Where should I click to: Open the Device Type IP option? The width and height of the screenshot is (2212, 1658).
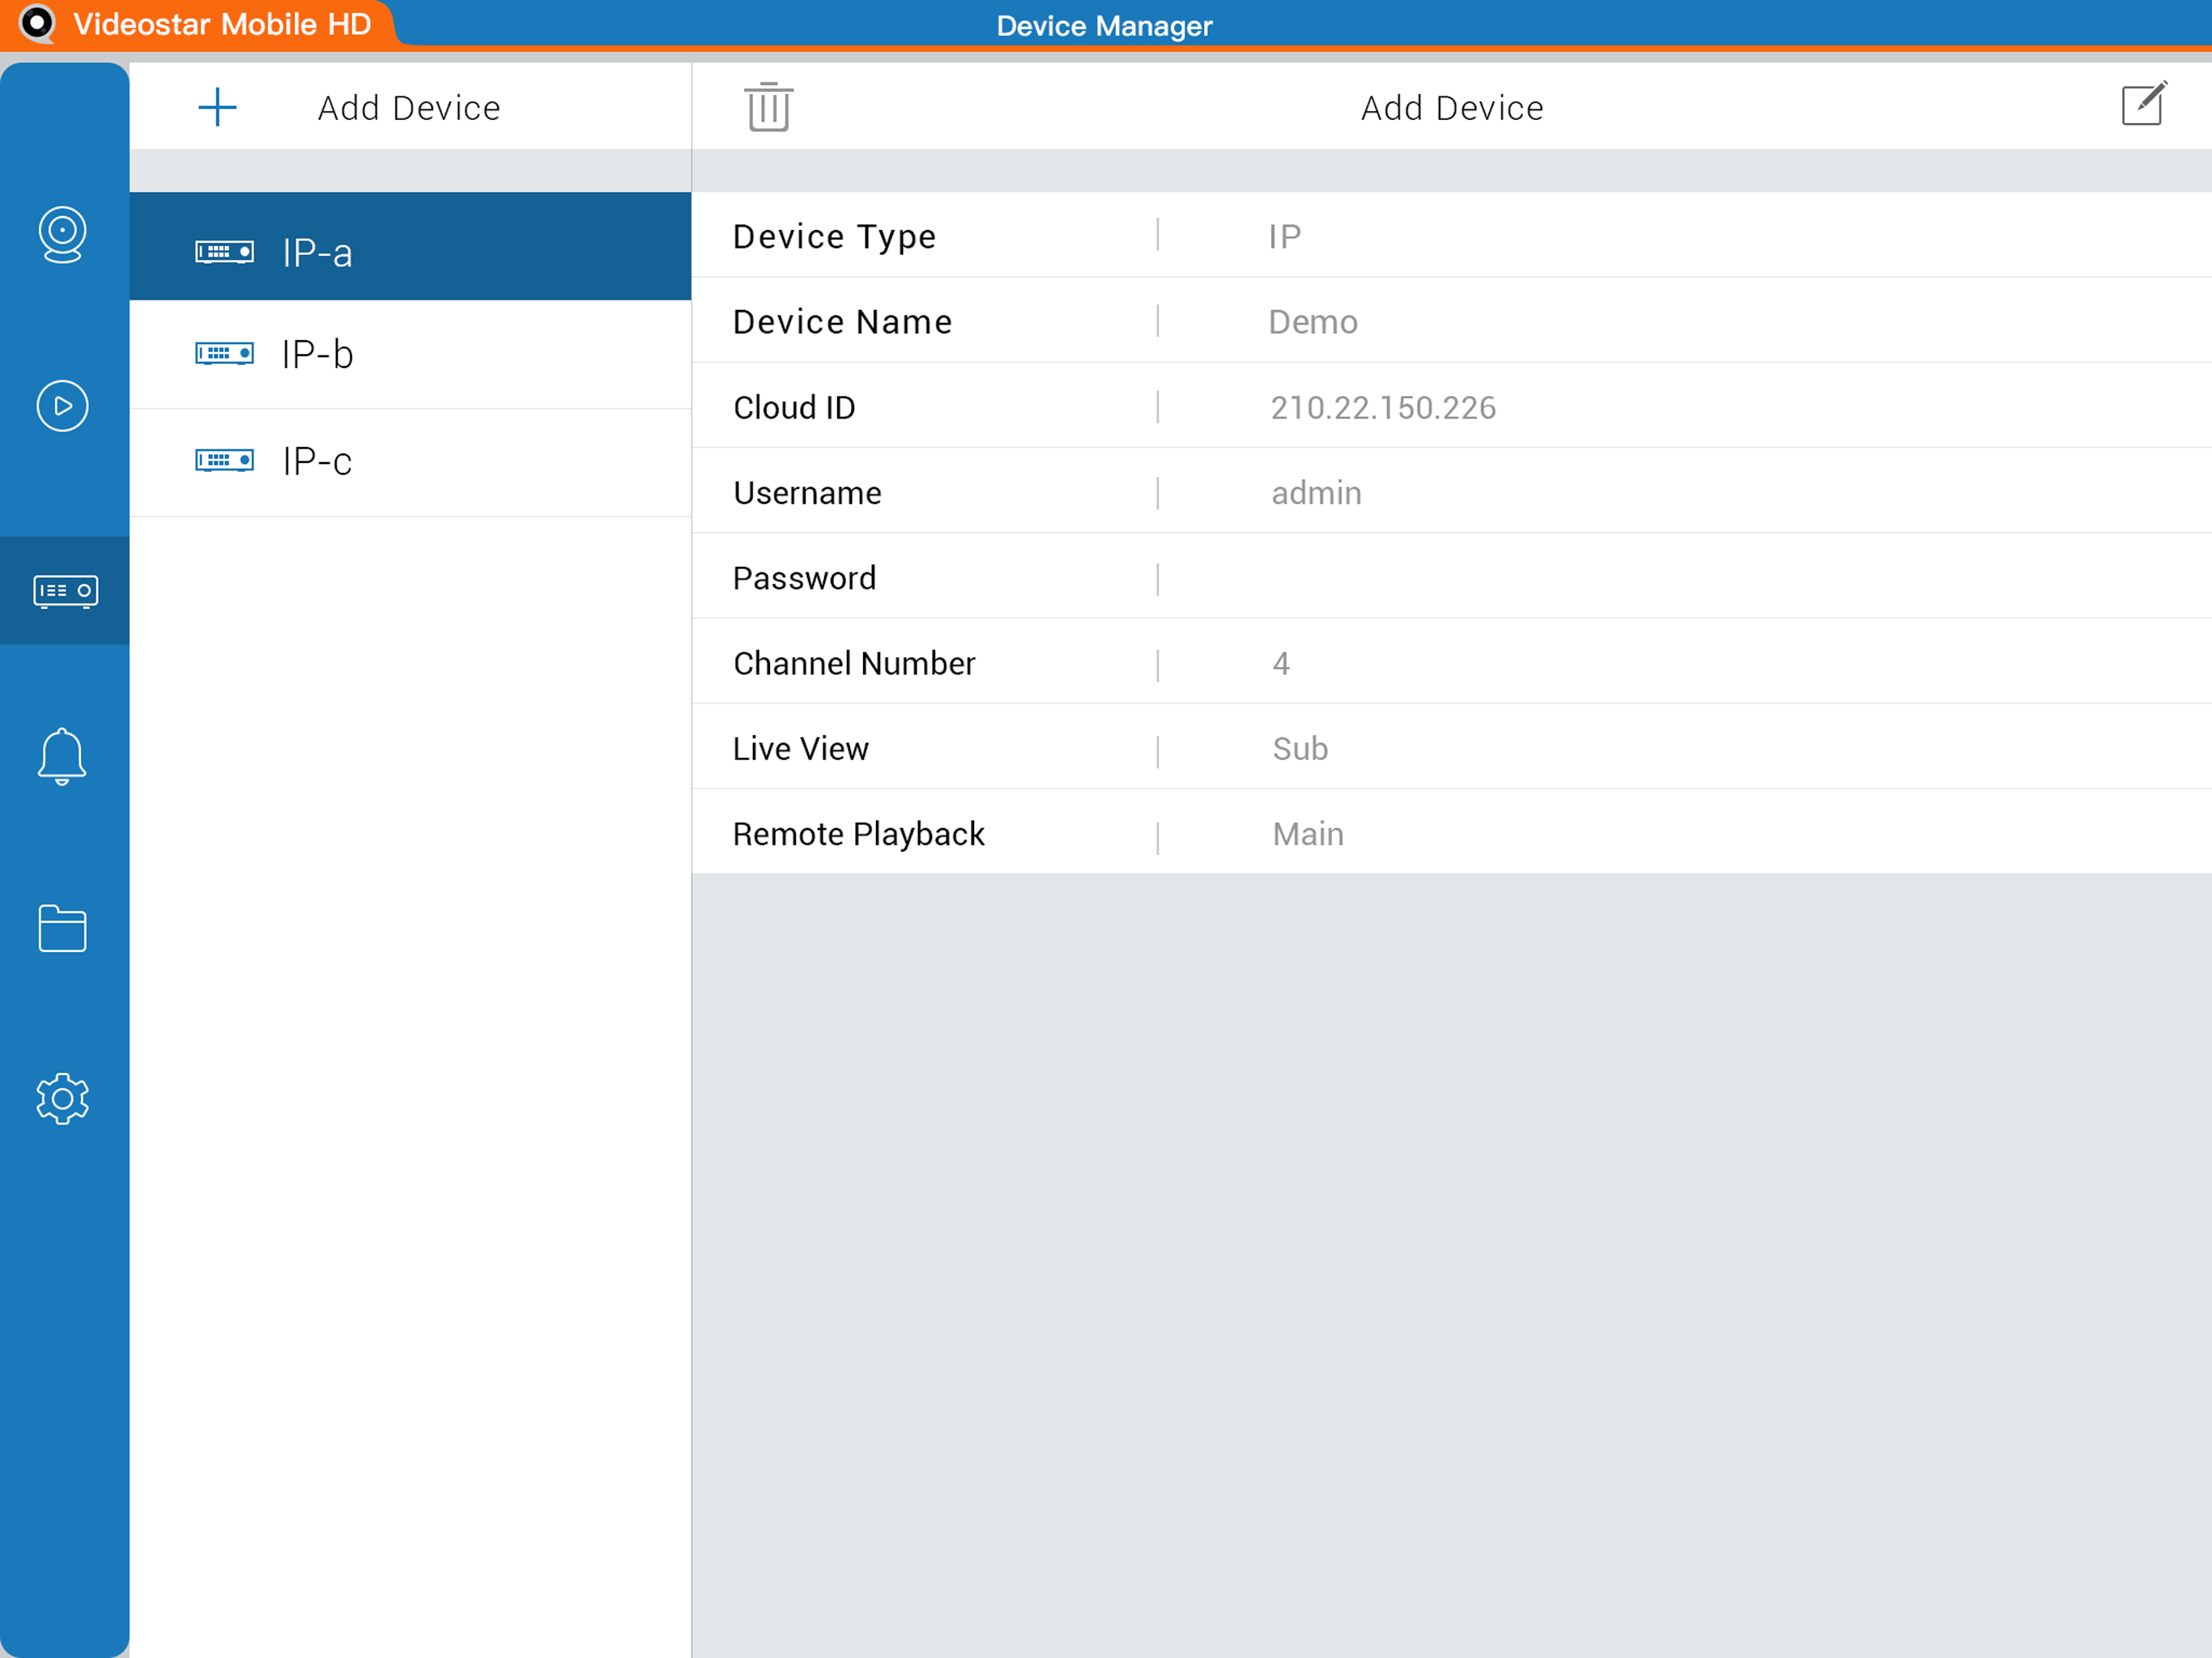point(1284,237)
